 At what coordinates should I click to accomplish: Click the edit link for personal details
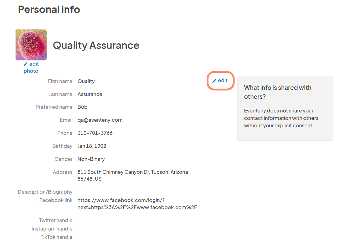click(x=222, y=81)
